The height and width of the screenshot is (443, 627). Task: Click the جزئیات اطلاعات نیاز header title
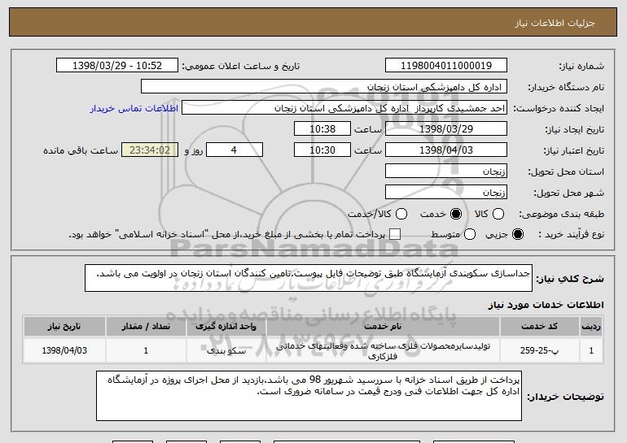(x=555, y=23)
